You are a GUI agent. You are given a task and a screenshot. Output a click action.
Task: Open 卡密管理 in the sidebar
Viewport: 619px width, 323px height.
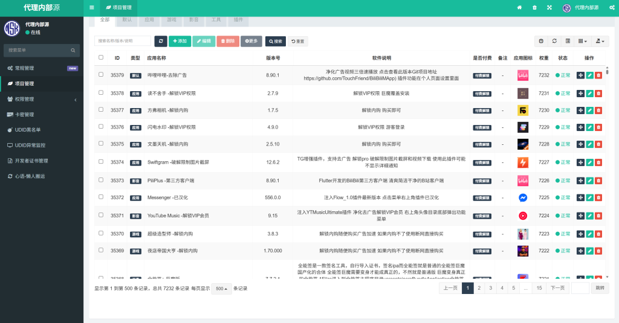click(42, 114)
